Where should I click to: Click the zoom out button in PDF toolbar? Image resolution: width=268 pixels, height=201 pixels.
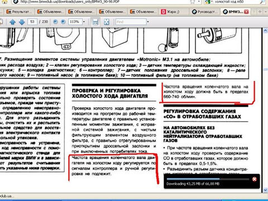click(55, 22)
